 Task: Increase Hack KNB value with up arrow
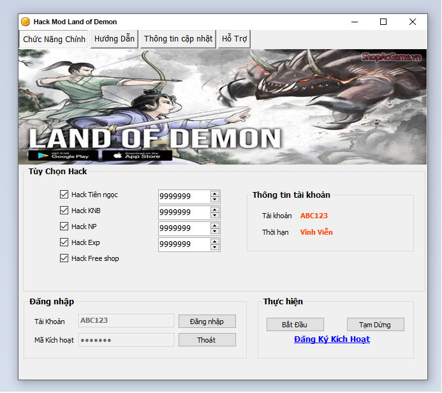215,210
